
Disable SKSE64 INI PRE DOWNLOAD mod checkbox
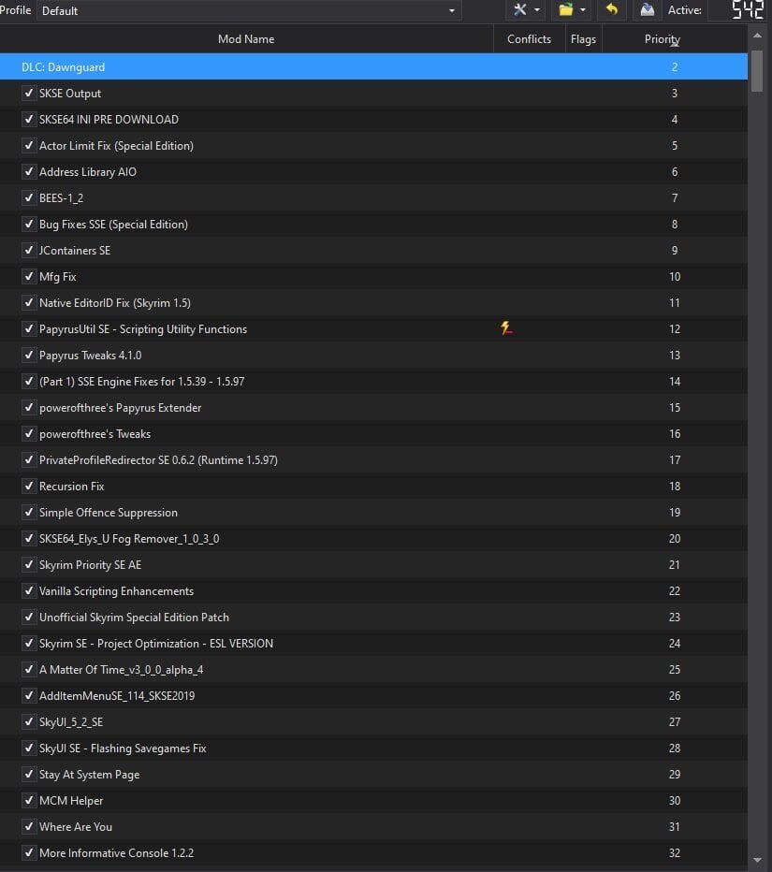tap(29, 119)
